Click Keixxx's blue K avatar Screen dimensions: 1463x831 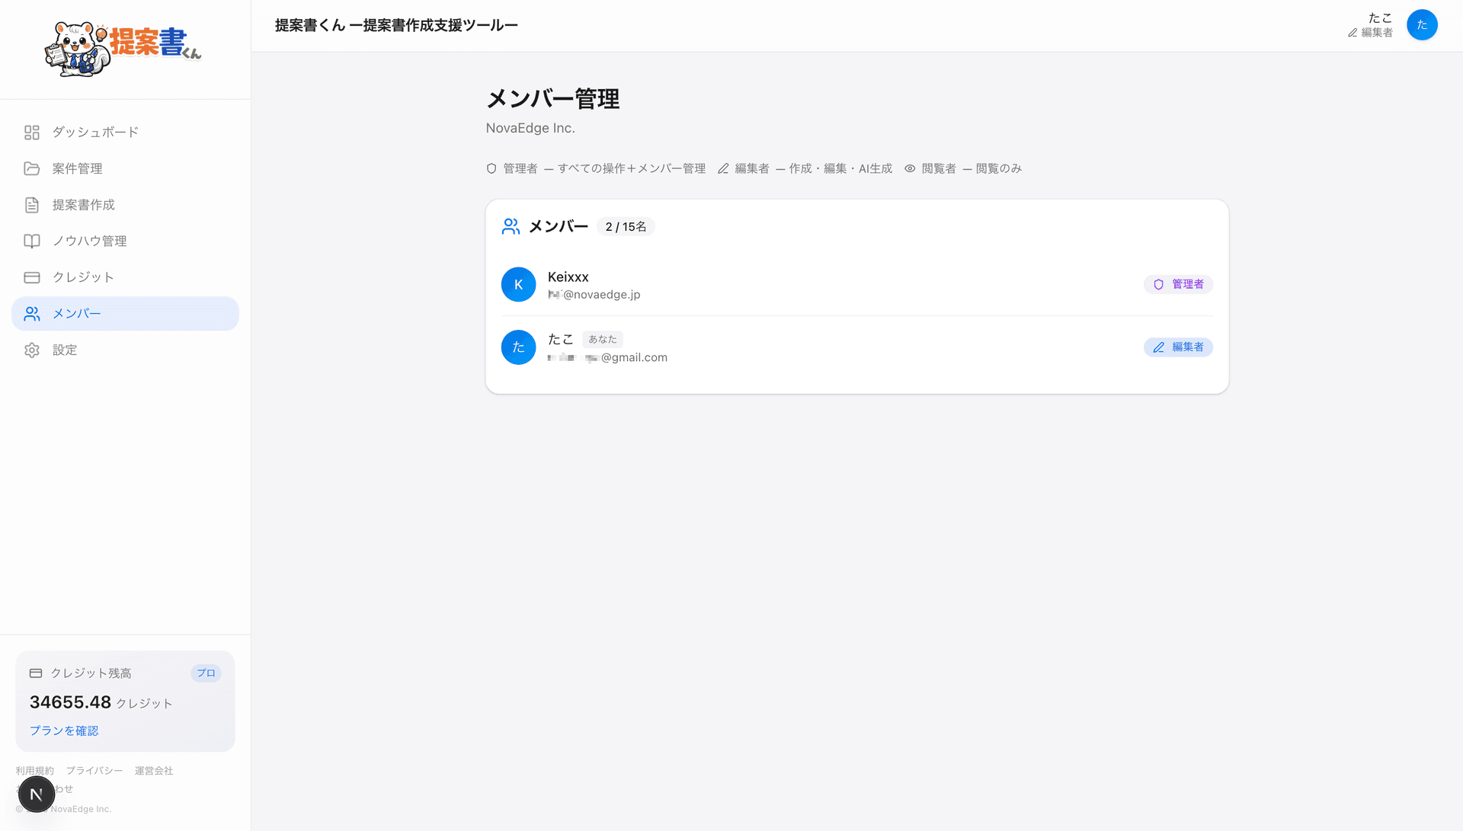pos(518,284)
